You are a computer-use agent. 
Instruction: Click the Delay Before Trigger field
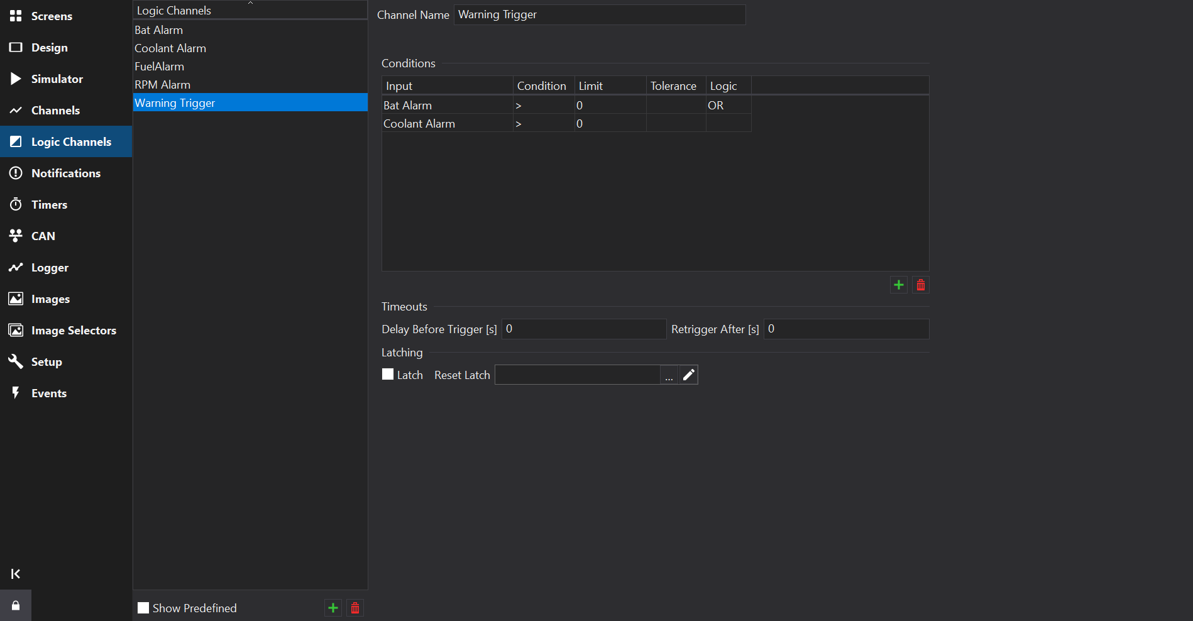coord(583,329)
